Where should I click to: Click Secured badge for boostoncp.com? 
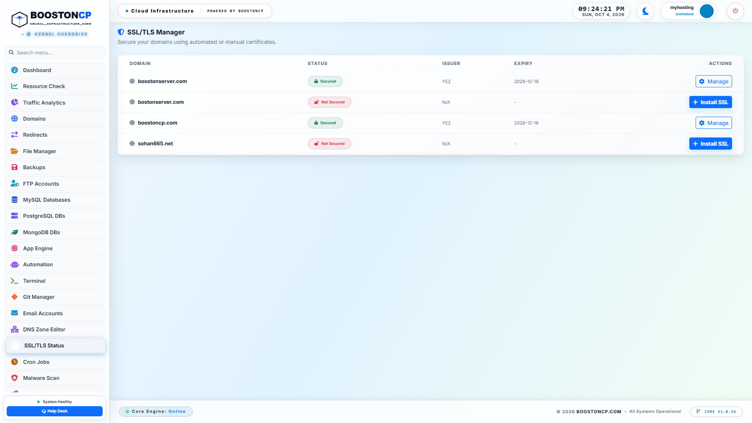coord(325,123)
